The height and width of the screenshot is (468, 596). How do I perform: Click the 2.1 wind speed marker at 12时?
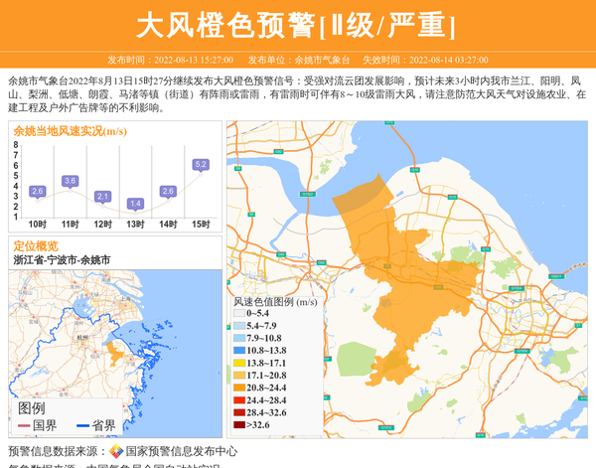(102, 197)
